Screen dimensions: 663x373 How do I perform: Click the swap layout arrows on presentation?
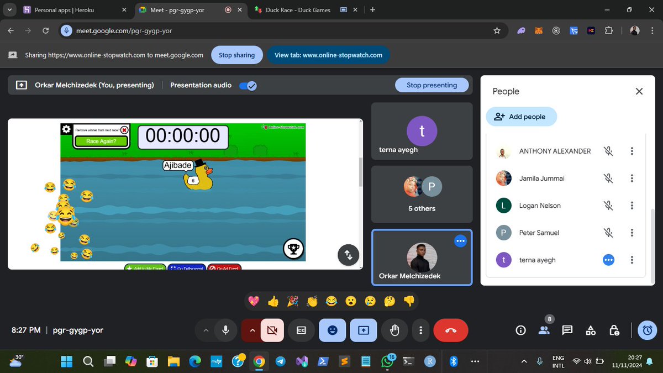pyautogui.click(x=349, y=255)
